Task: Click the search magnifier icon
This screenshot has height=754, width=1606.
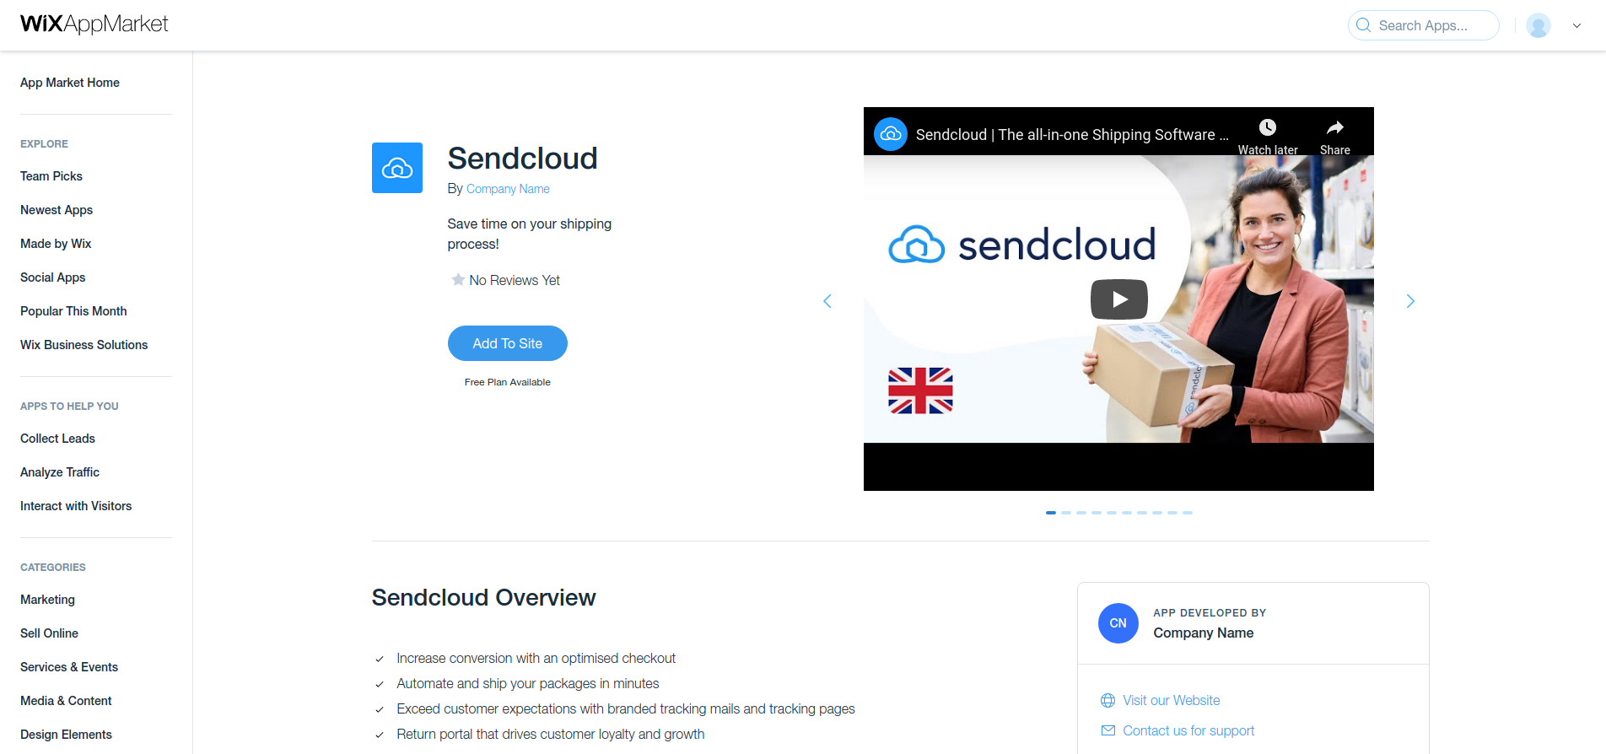Action: (x=1363, y=25)
